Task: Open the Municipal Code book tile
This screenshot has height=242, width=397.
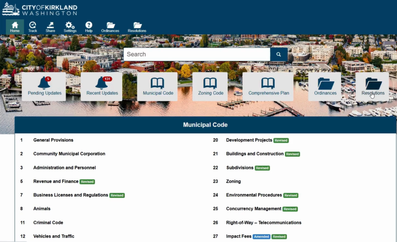Action: coord(157,86)
